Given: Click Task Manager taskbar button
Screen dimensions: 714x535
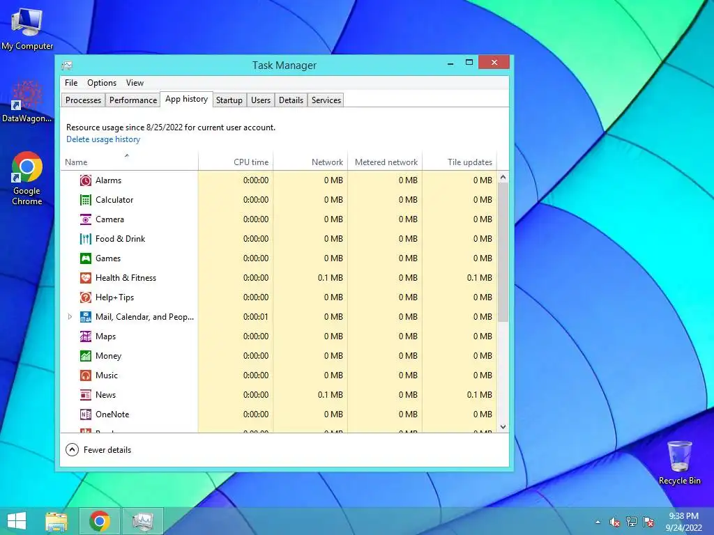Looking at the screenshot, I should [143, 521].
